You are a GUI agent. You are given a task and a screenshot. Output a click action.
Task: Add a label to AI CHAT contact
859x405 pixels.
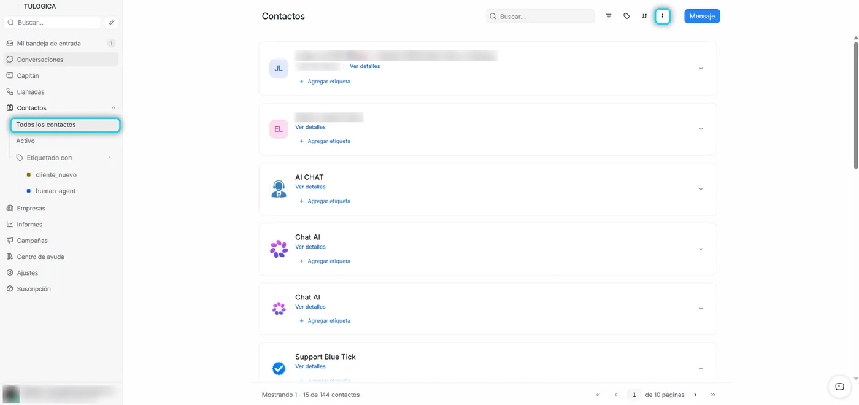325,201
